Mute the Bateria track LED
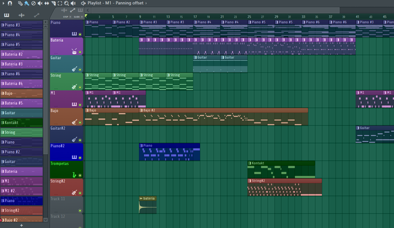 pyautogui.click(x=80, y=52)
